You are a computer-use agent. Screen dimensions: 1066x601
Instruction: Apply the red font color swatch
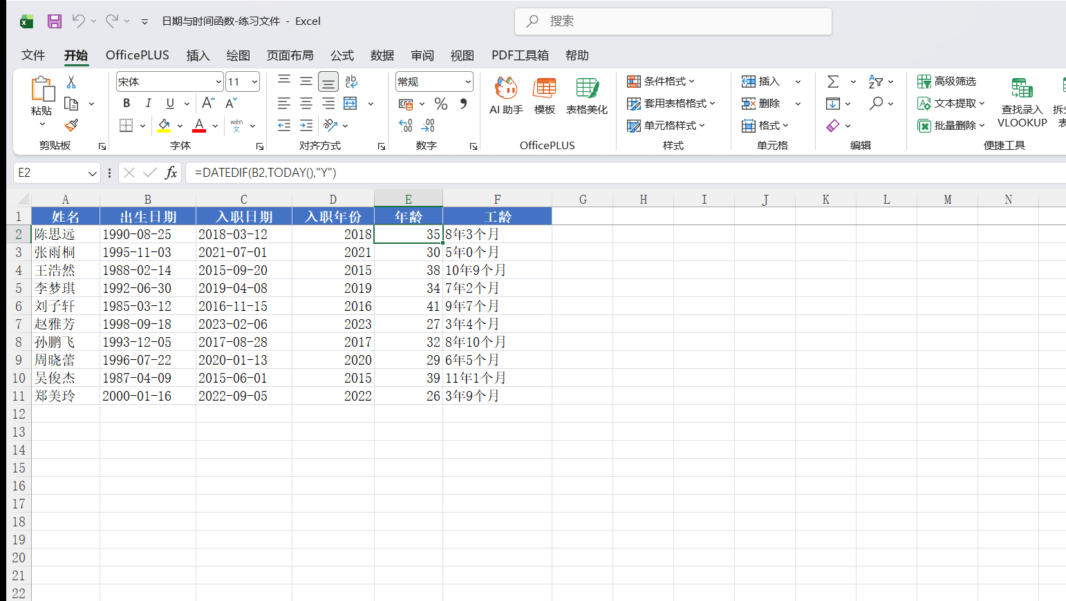pos(199,126)
